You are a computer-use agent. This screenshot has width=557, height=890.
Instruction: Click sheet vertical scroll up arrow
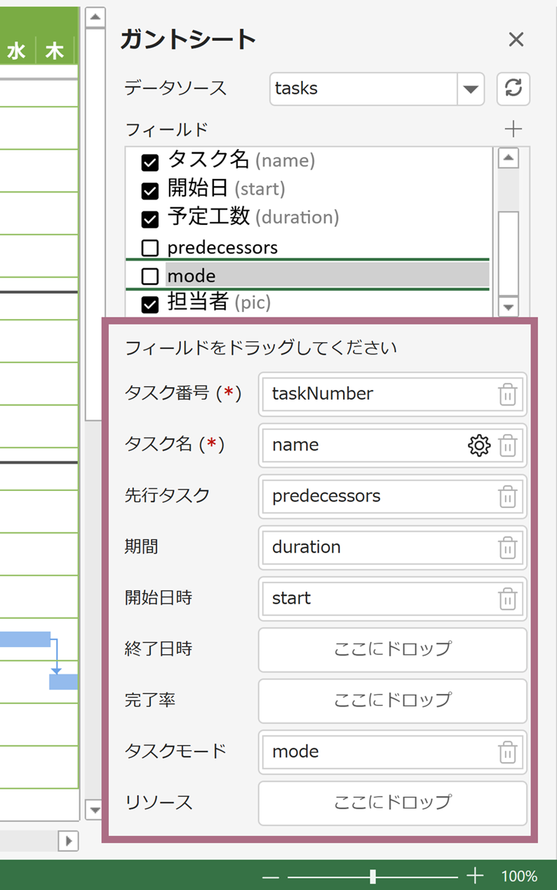point(95,17)
